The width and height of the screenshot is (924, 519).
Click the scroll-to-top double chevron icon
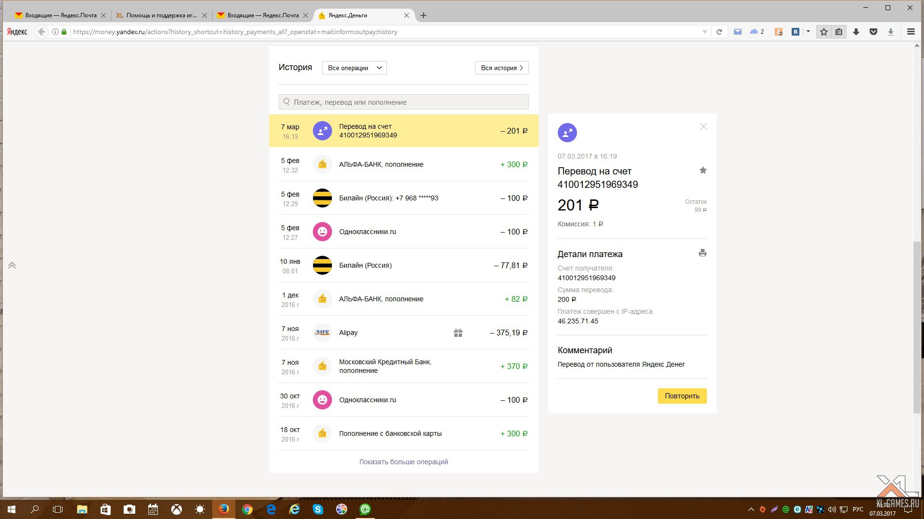point(12,265)
